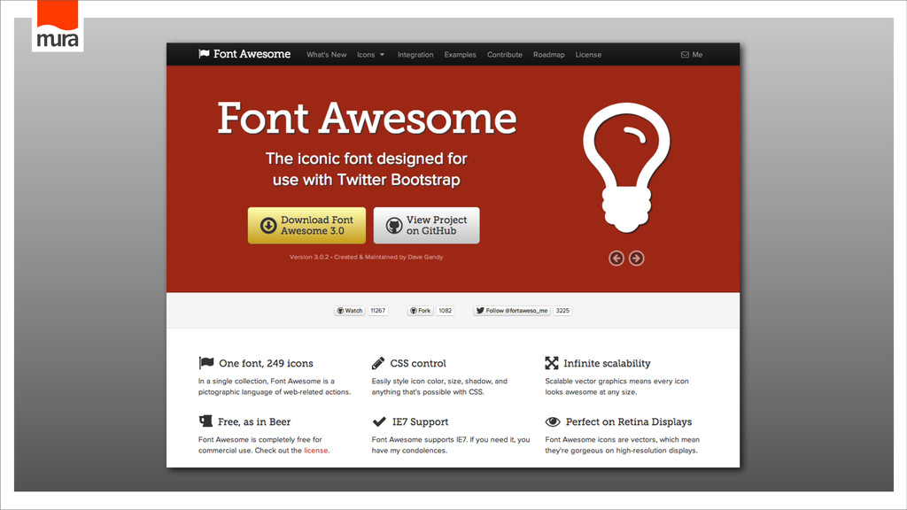907x510 pixels.
Task: Click the fork count 1082
Action: click(x=445, y=311)
